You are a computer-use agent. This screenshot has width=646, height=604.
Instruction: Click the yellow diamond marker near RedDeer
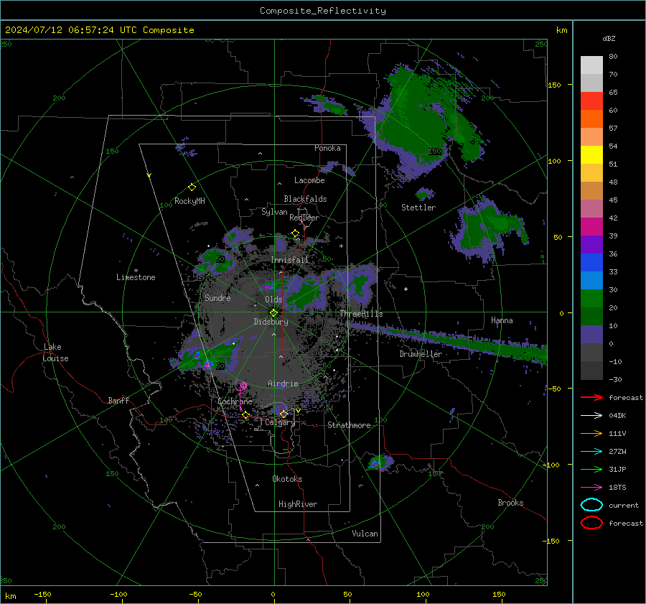295,233
